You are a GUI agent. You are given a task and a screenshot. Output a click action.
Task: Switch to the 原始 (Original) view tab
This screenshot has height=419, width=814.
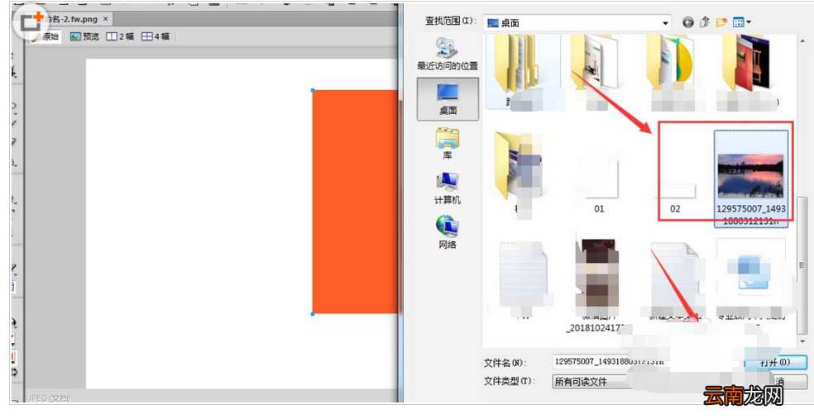45,36
